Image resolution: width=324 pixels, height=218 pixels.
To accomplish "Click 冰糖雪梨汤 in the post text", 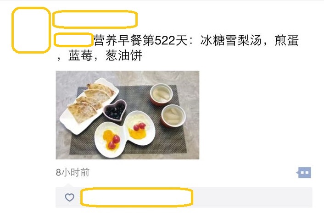I will click(x=231, y=40).
